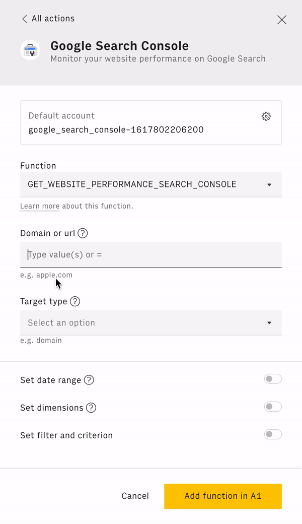Click Add function in A1 button
Screen dimensions: 302x524
[223, 496]
